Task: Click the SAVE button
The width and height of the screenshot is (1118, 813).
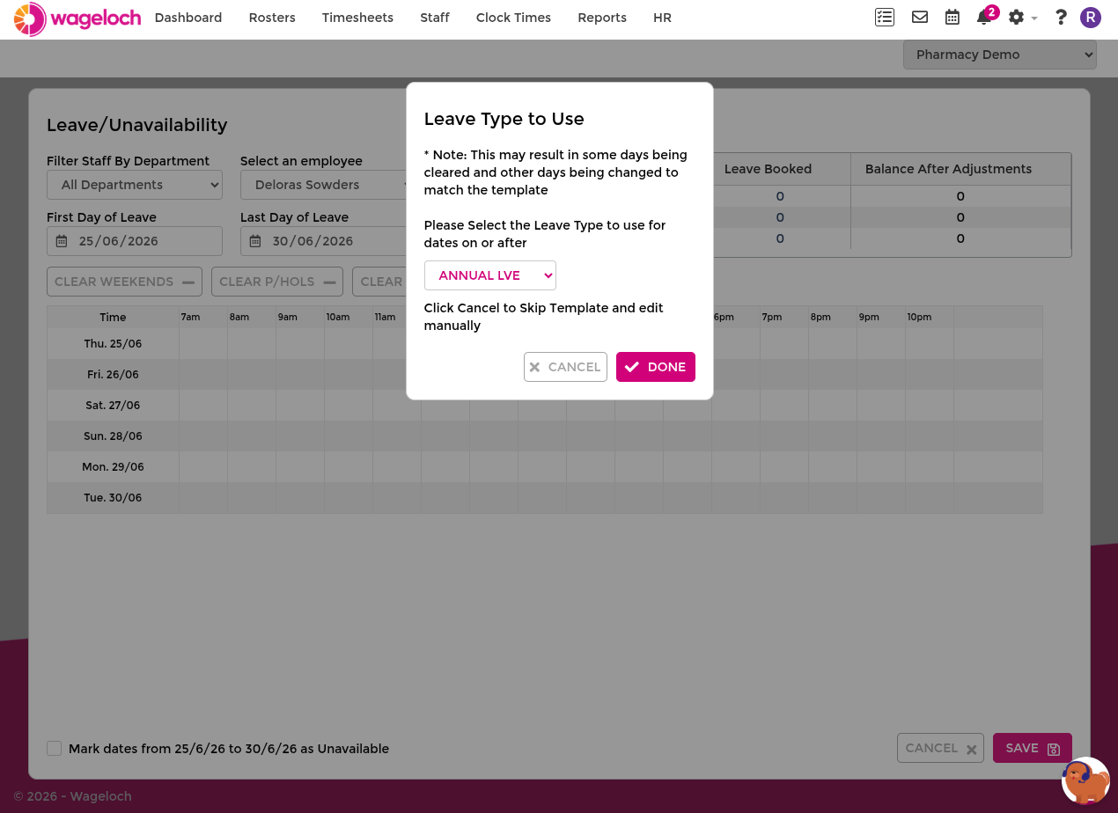Action: click(x=1033, y=748)
